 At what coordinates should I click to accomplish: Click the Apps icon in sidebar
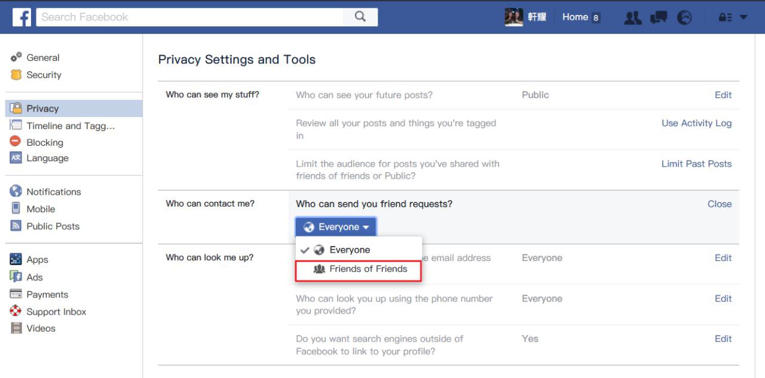click(16, 259)
